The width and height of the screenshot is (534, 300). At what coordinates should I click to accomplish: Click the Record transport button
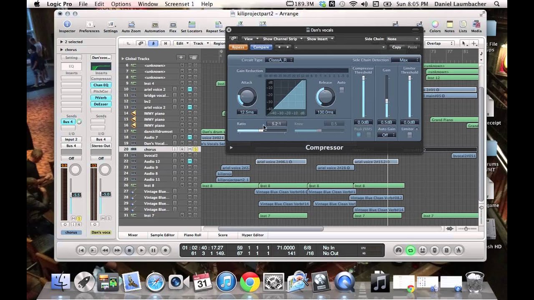pyautogui.click(x=166, y=250)
